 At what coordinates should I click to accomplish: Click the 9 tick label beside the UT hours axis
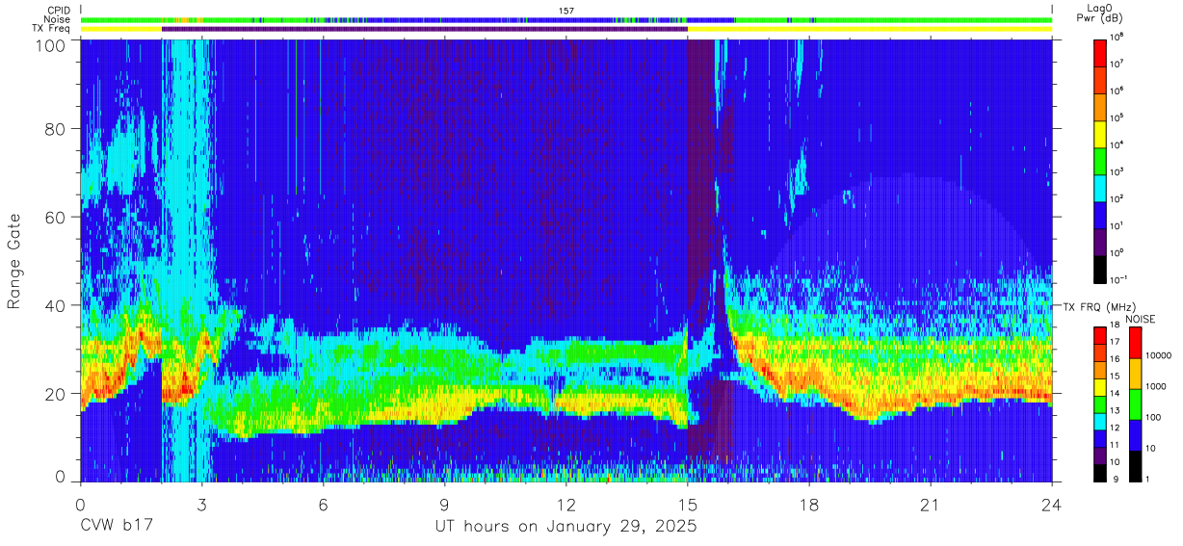(x=445, y=505)
